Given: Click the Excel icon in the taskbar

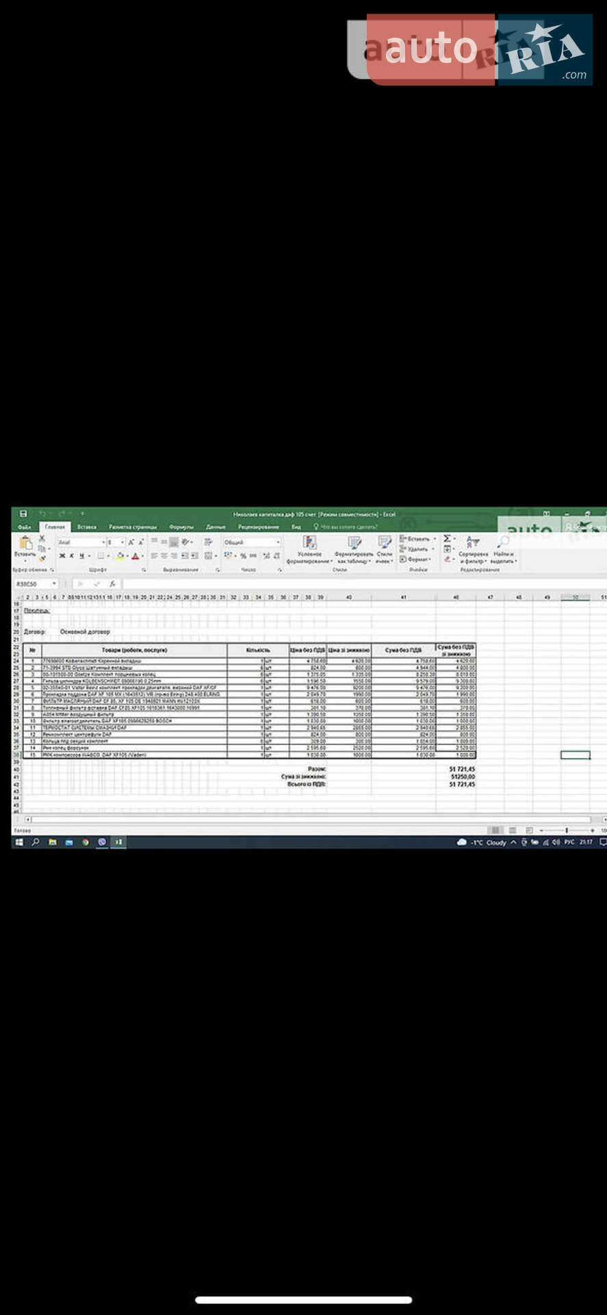Looking at the screenshot, I should click(x=118, y=842).
